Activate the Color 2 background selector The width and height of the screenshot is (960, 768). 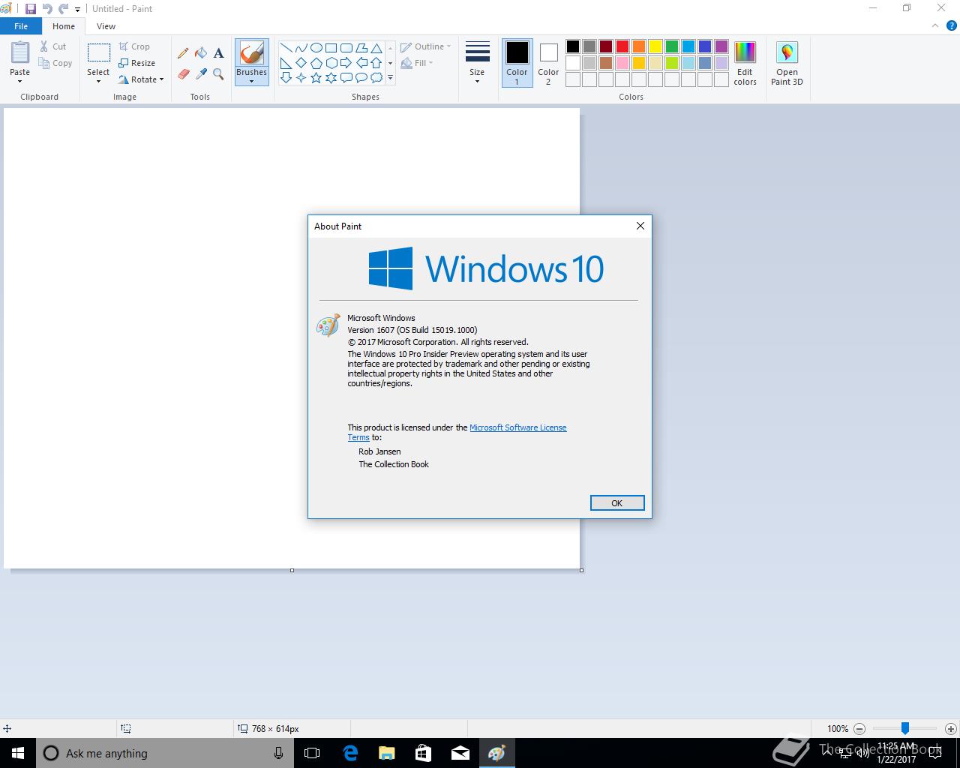tap(548, 63)
